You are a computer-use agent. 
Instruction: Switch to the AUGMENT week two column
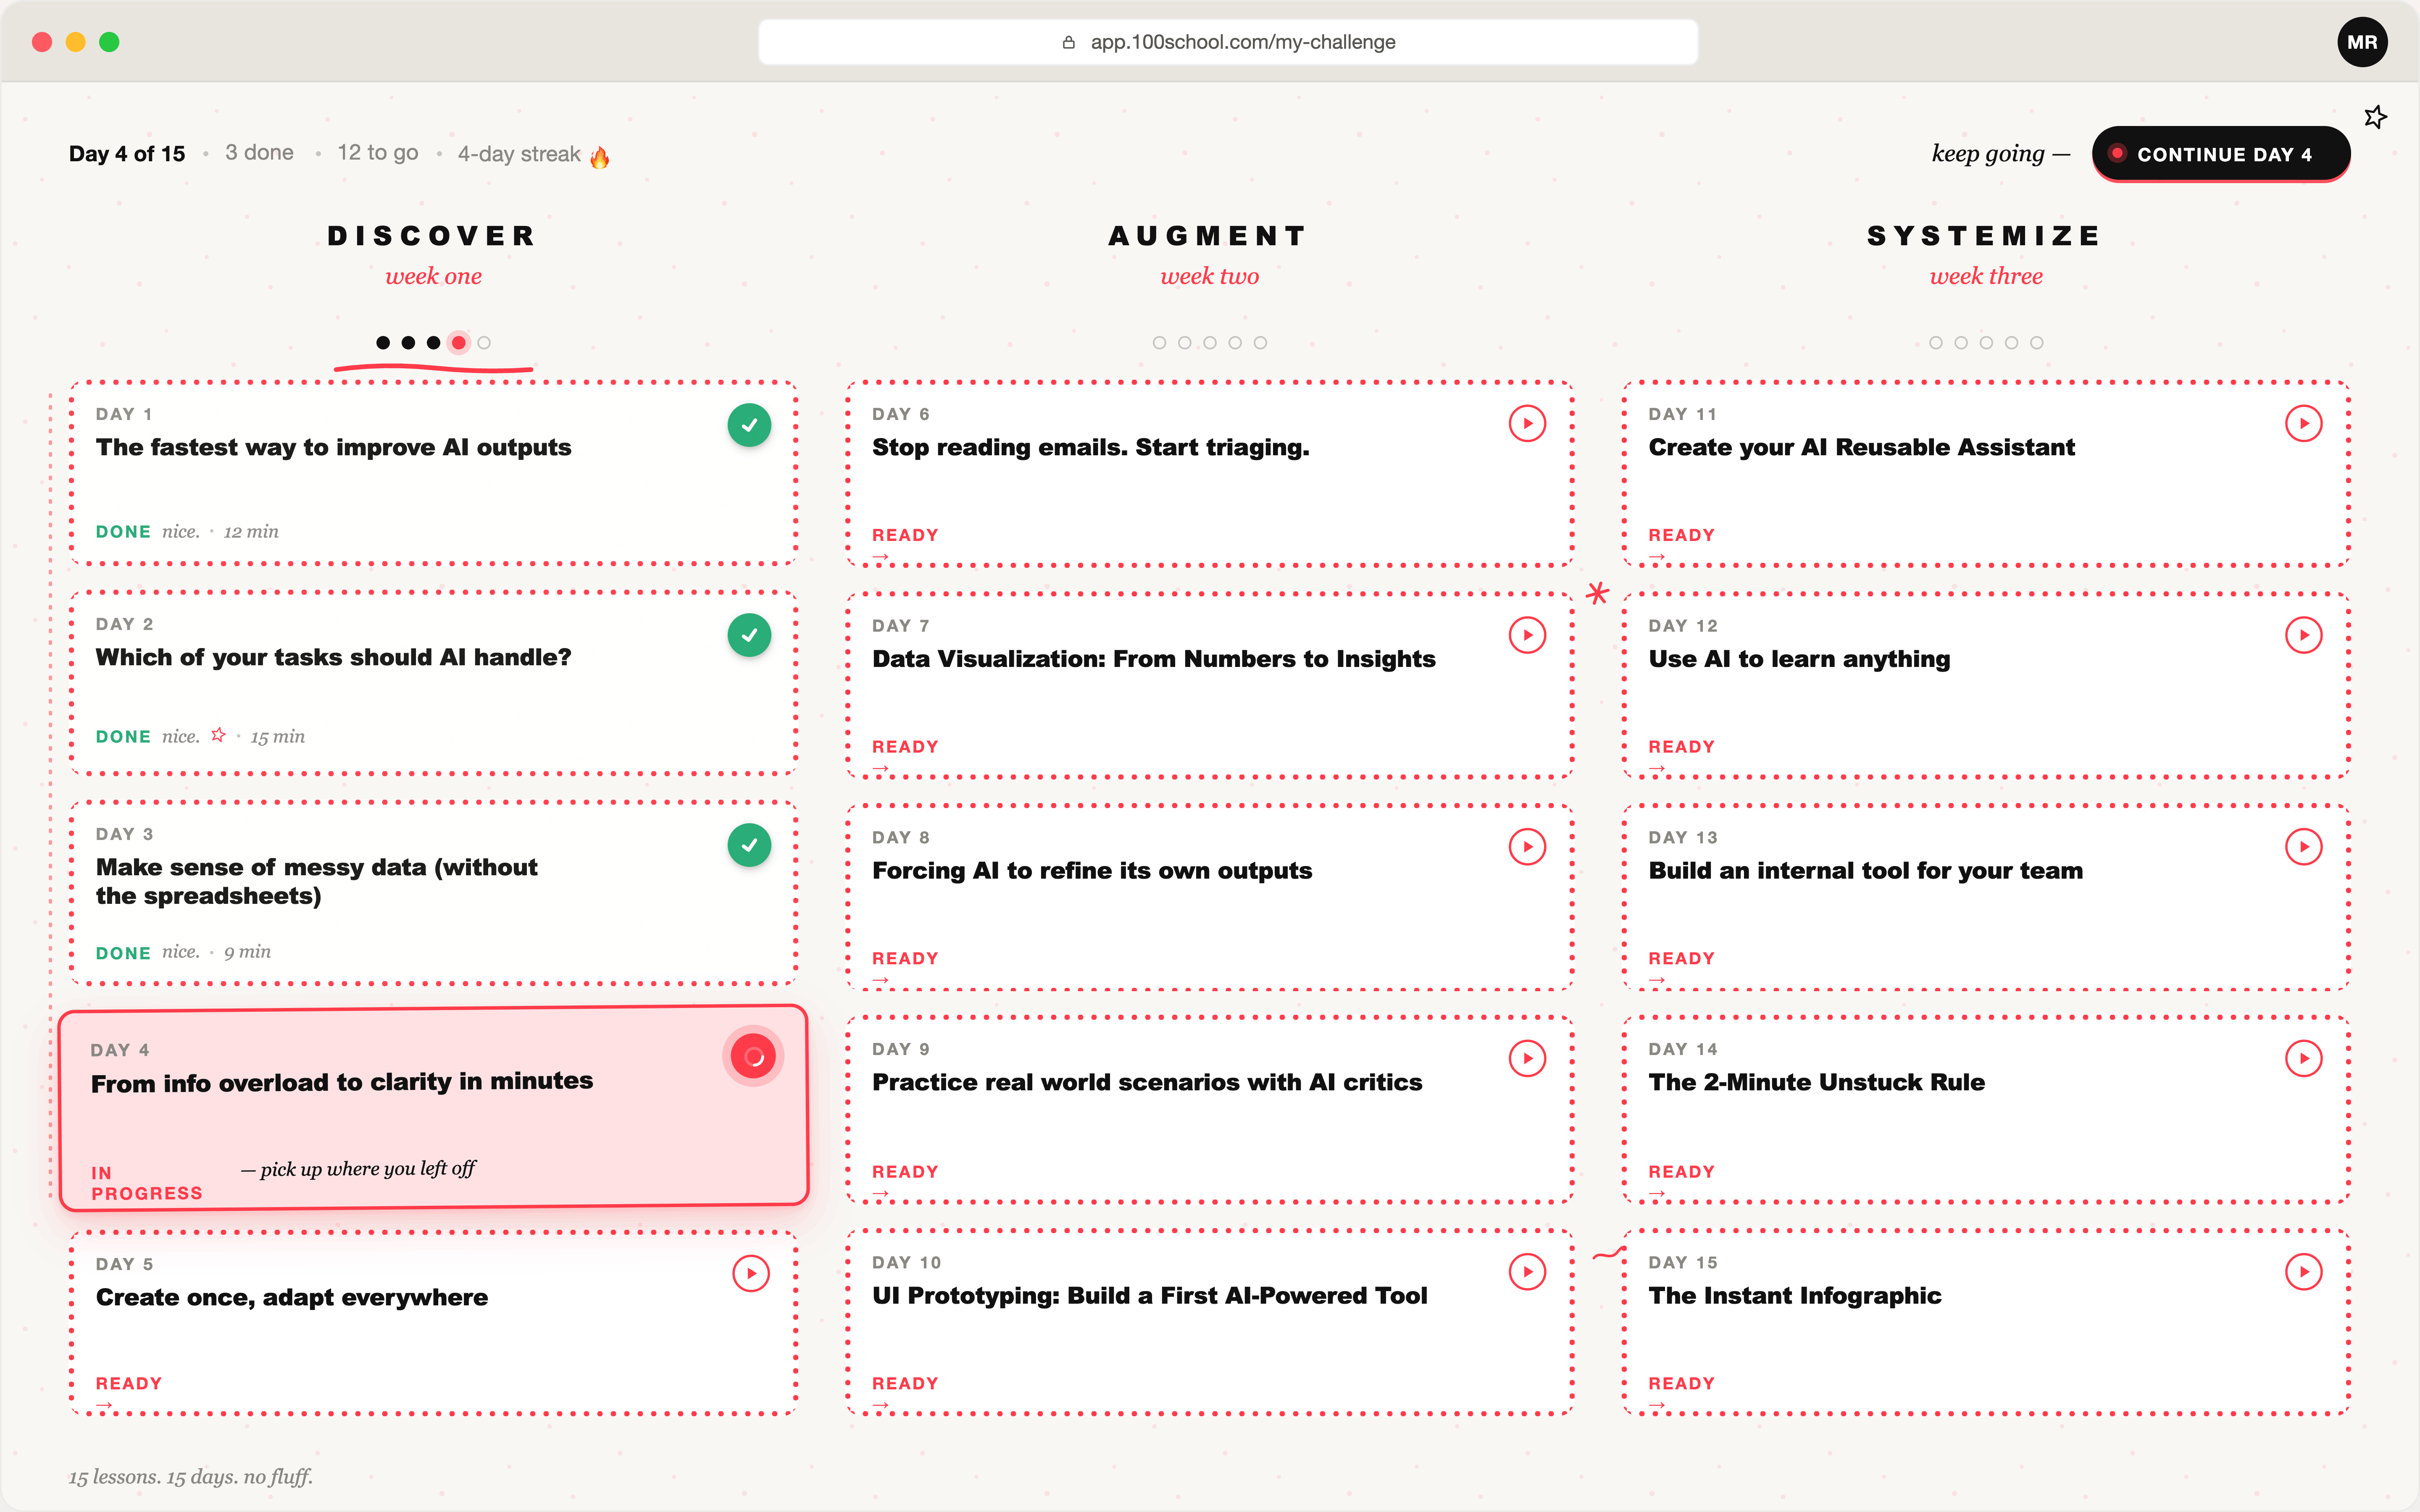tap(1207, 235)
